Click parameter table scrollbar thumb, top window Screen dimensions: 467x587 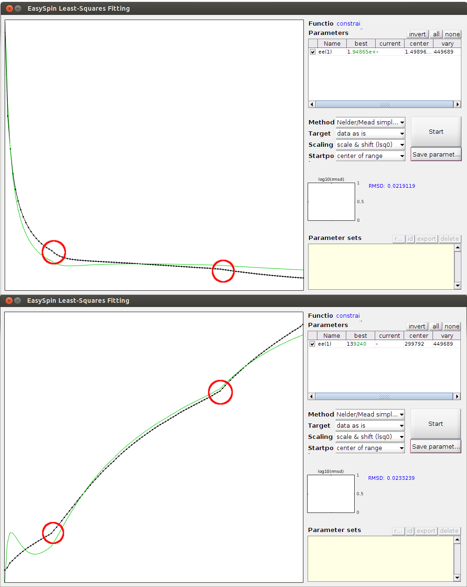pyautogui.click(x=385, y=105)
